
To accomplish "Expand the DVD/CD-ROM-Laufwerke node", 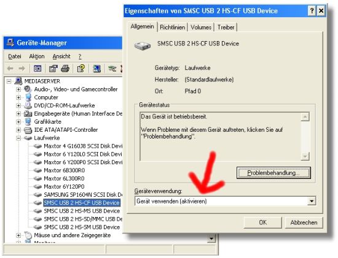I will (18, 105).
